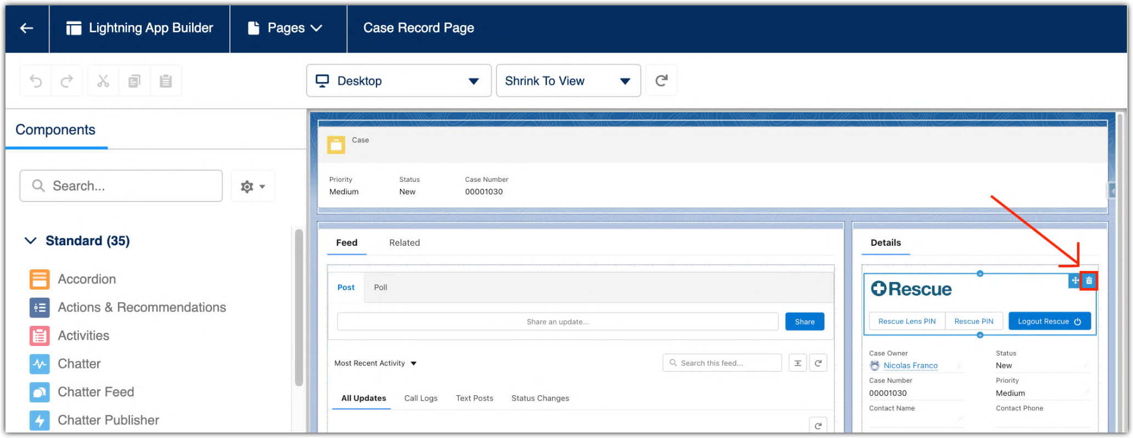Switch to the Related tab
This screenshot has height=438, width=1133.
(404, 243)
